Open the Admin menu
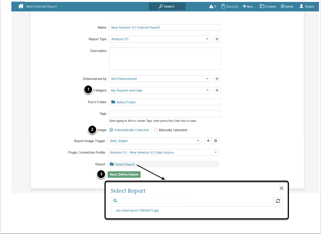 [x=287, y=6]
